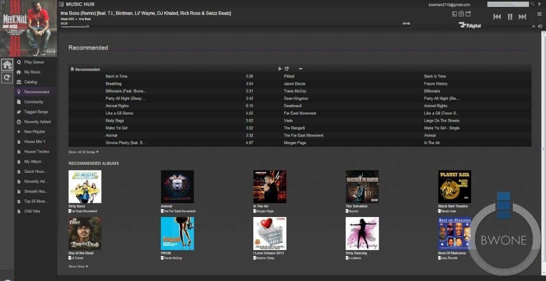The width and height of the screenshot is (546, 281).
Task: Open the Animal album cover
Action: point(177,187)
